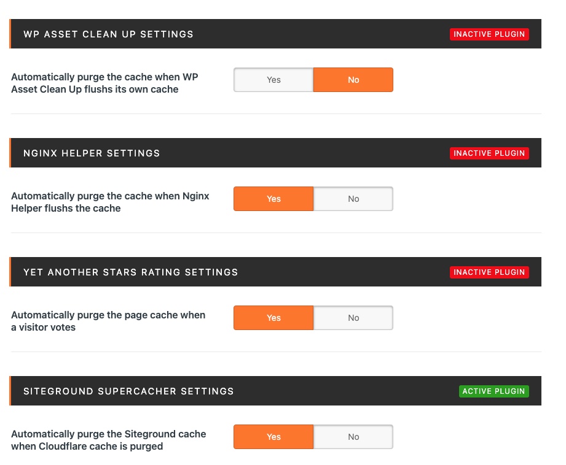Turn Siteground cache auto purge to No
The width and height of the screenshot is (566, 465).
tap(353, 437)
